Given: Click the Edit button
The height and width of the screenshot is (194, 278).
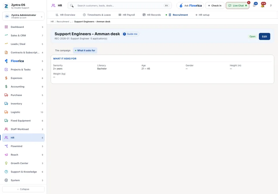Looking at the screenshot, I should tap(264, 37).
